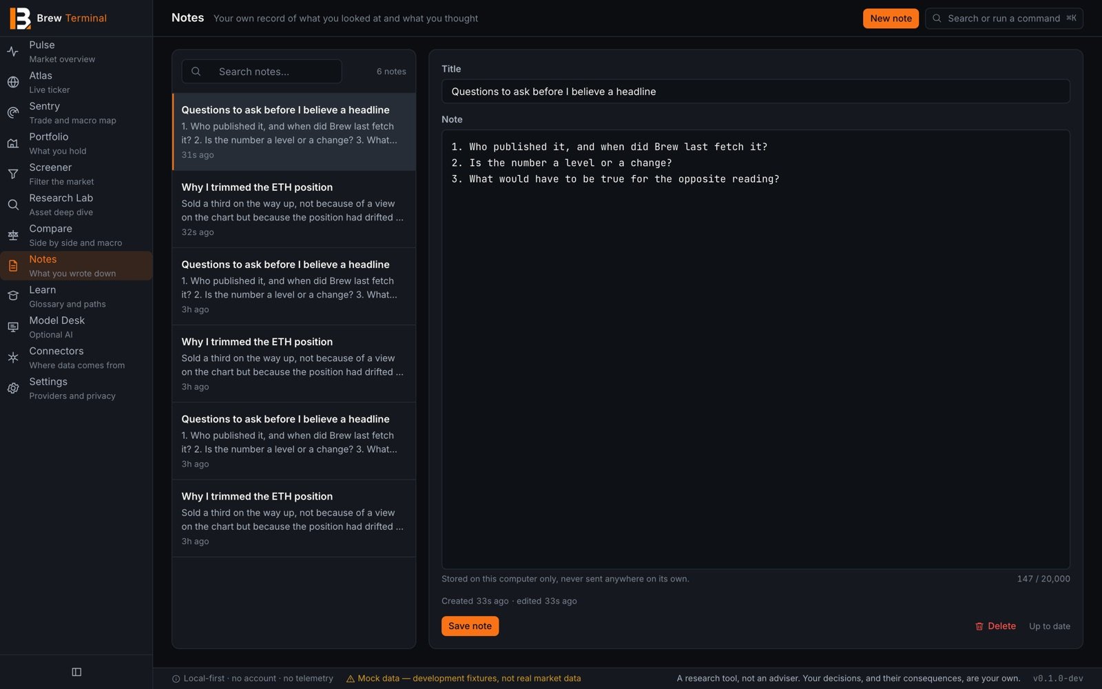The image size is (1102, 689).
Task: Open the Sentry radar icon
Action: point(13,113)
